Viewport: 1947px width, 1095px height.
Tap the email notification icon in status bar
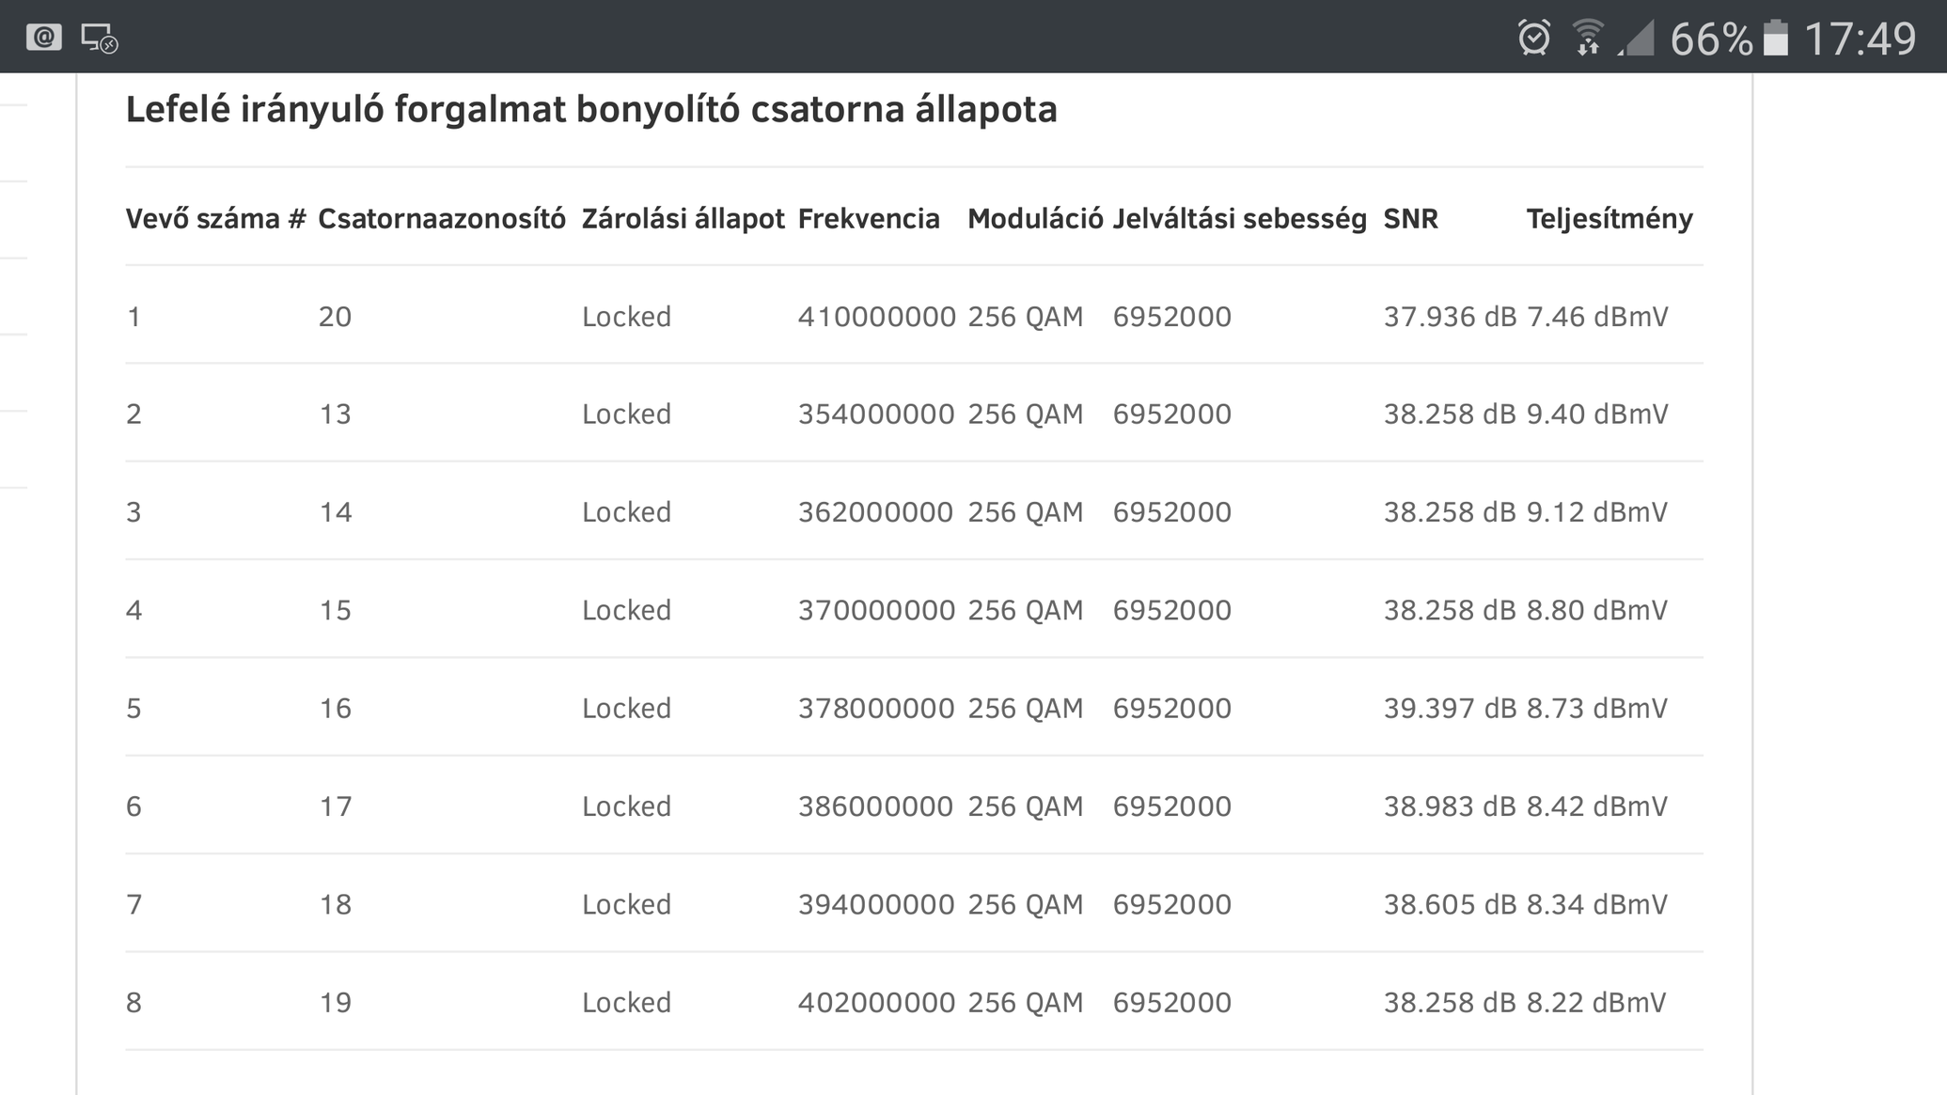[43, 38]
